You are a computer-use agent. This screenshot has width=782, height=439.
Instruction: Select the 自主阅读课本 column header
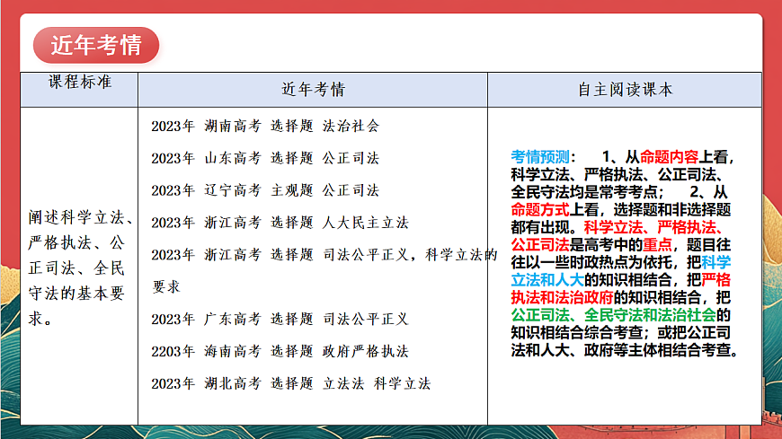pyautogui.click(x=625, y=90)
